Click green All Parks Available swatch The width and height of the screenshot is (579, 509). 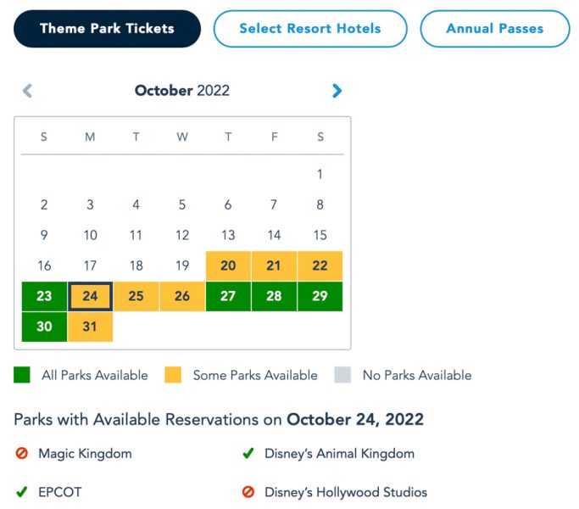coord(22,375)
